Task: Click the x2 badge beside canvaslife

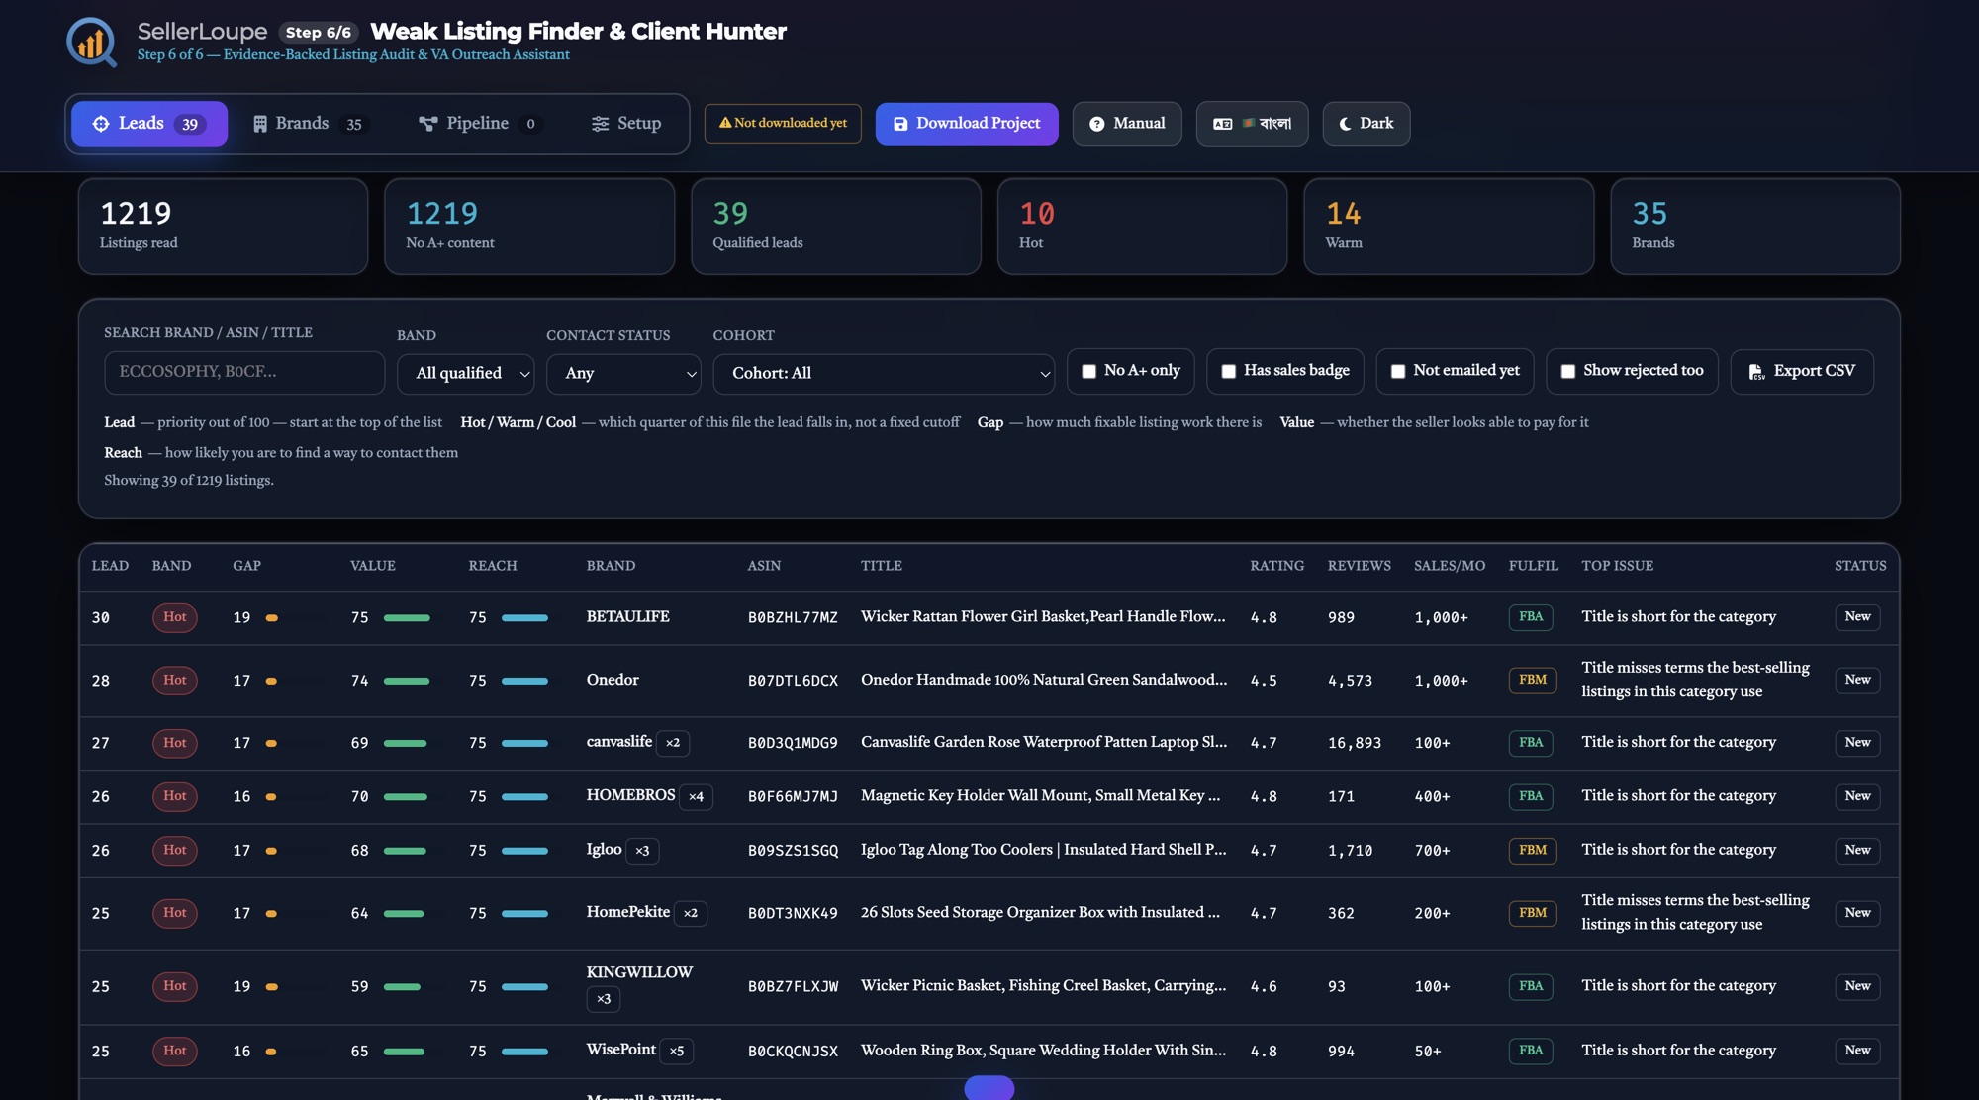Action: (673, 743)
